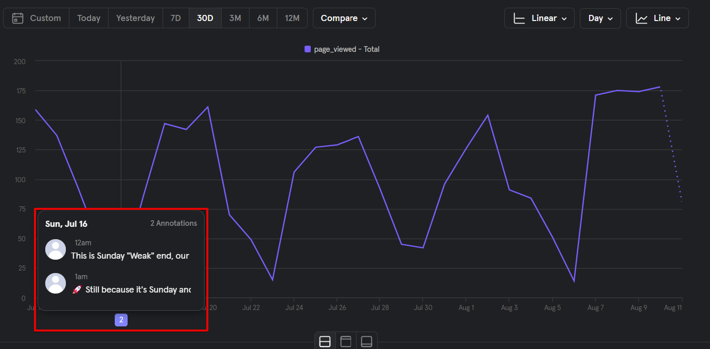
Task: Select the 7D time range
Action: tap(175, 18)
